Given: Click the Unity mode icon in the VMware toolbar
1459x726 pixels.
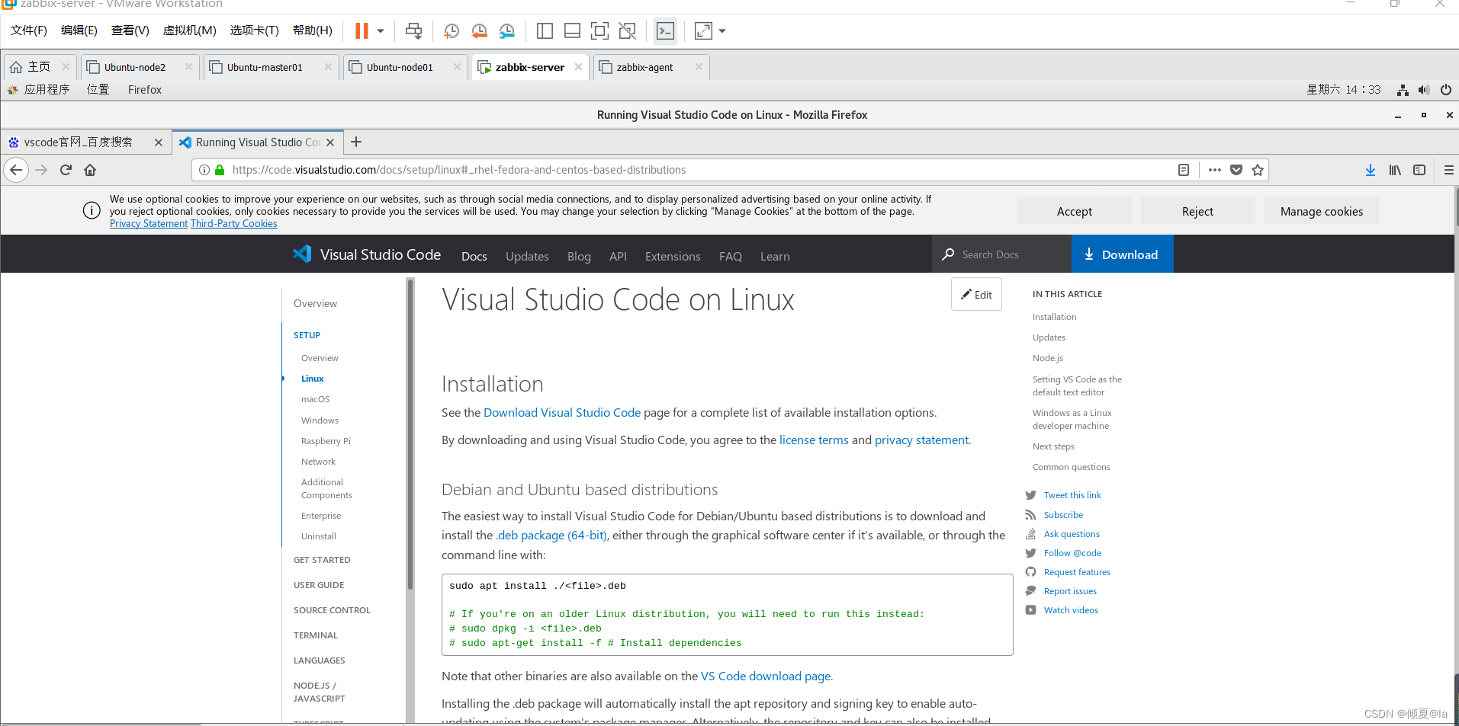Looking at the screenshot, I should (628, 31).
